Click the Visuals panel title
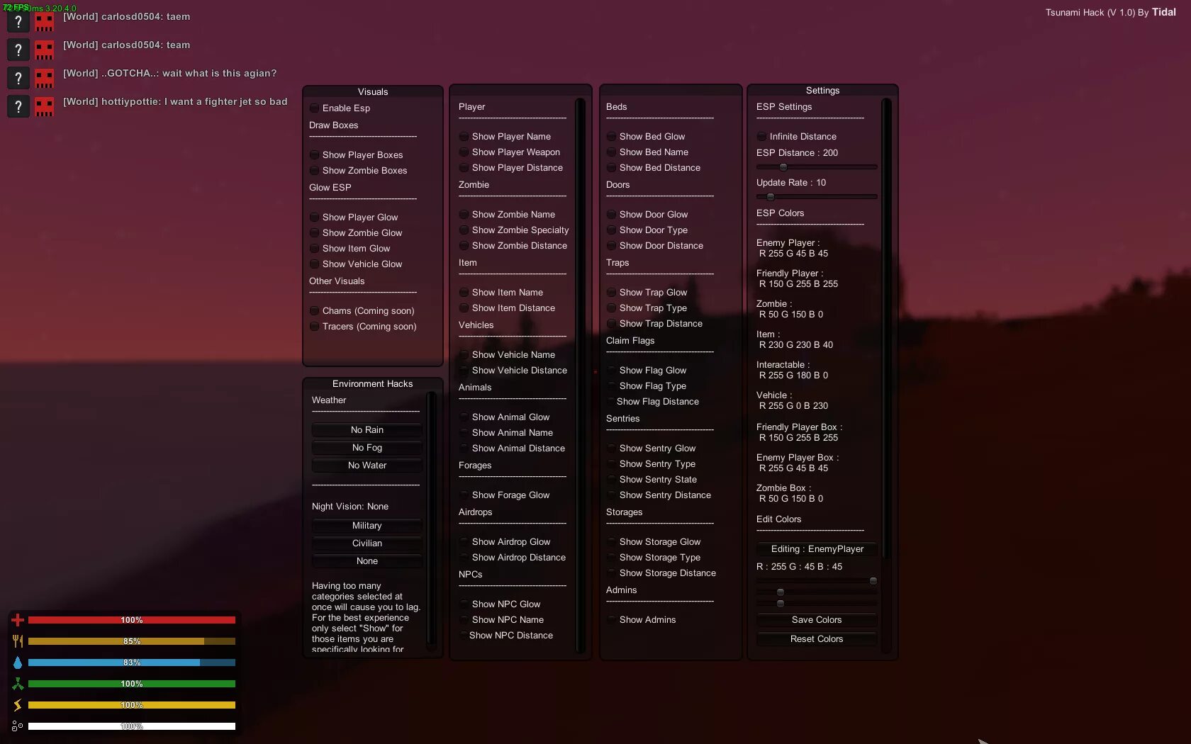 (373, 91)
